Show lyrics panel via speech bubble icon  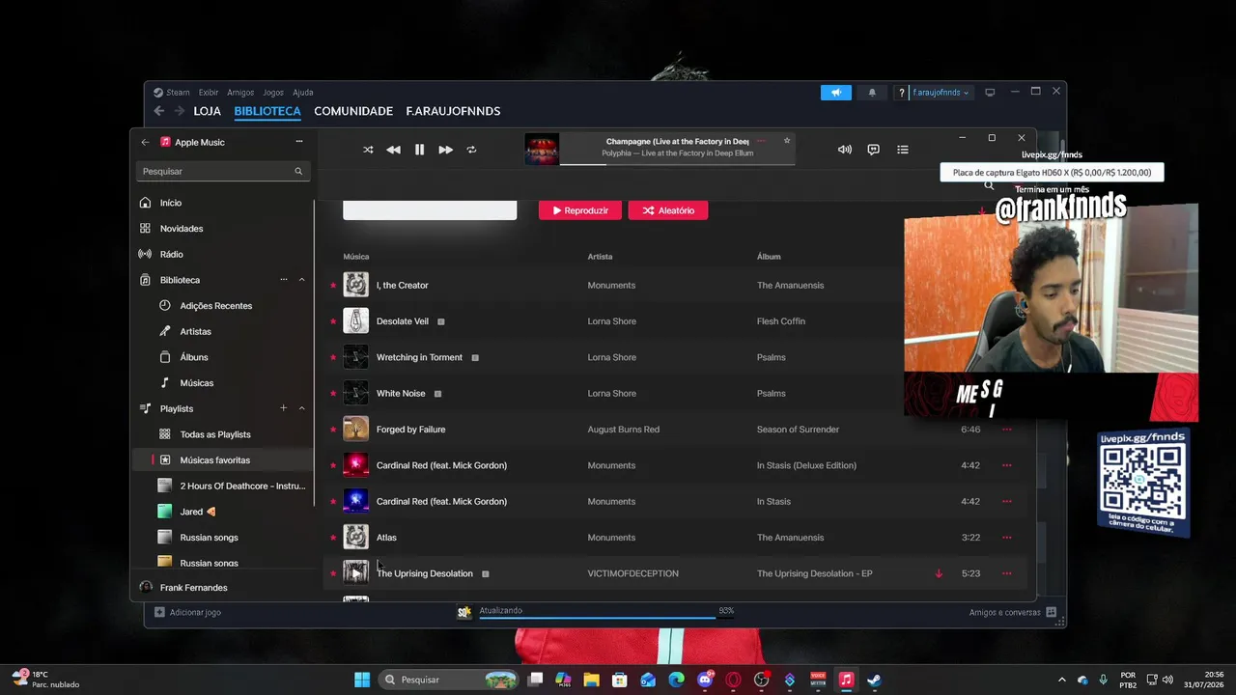click(x=873, y=150)
